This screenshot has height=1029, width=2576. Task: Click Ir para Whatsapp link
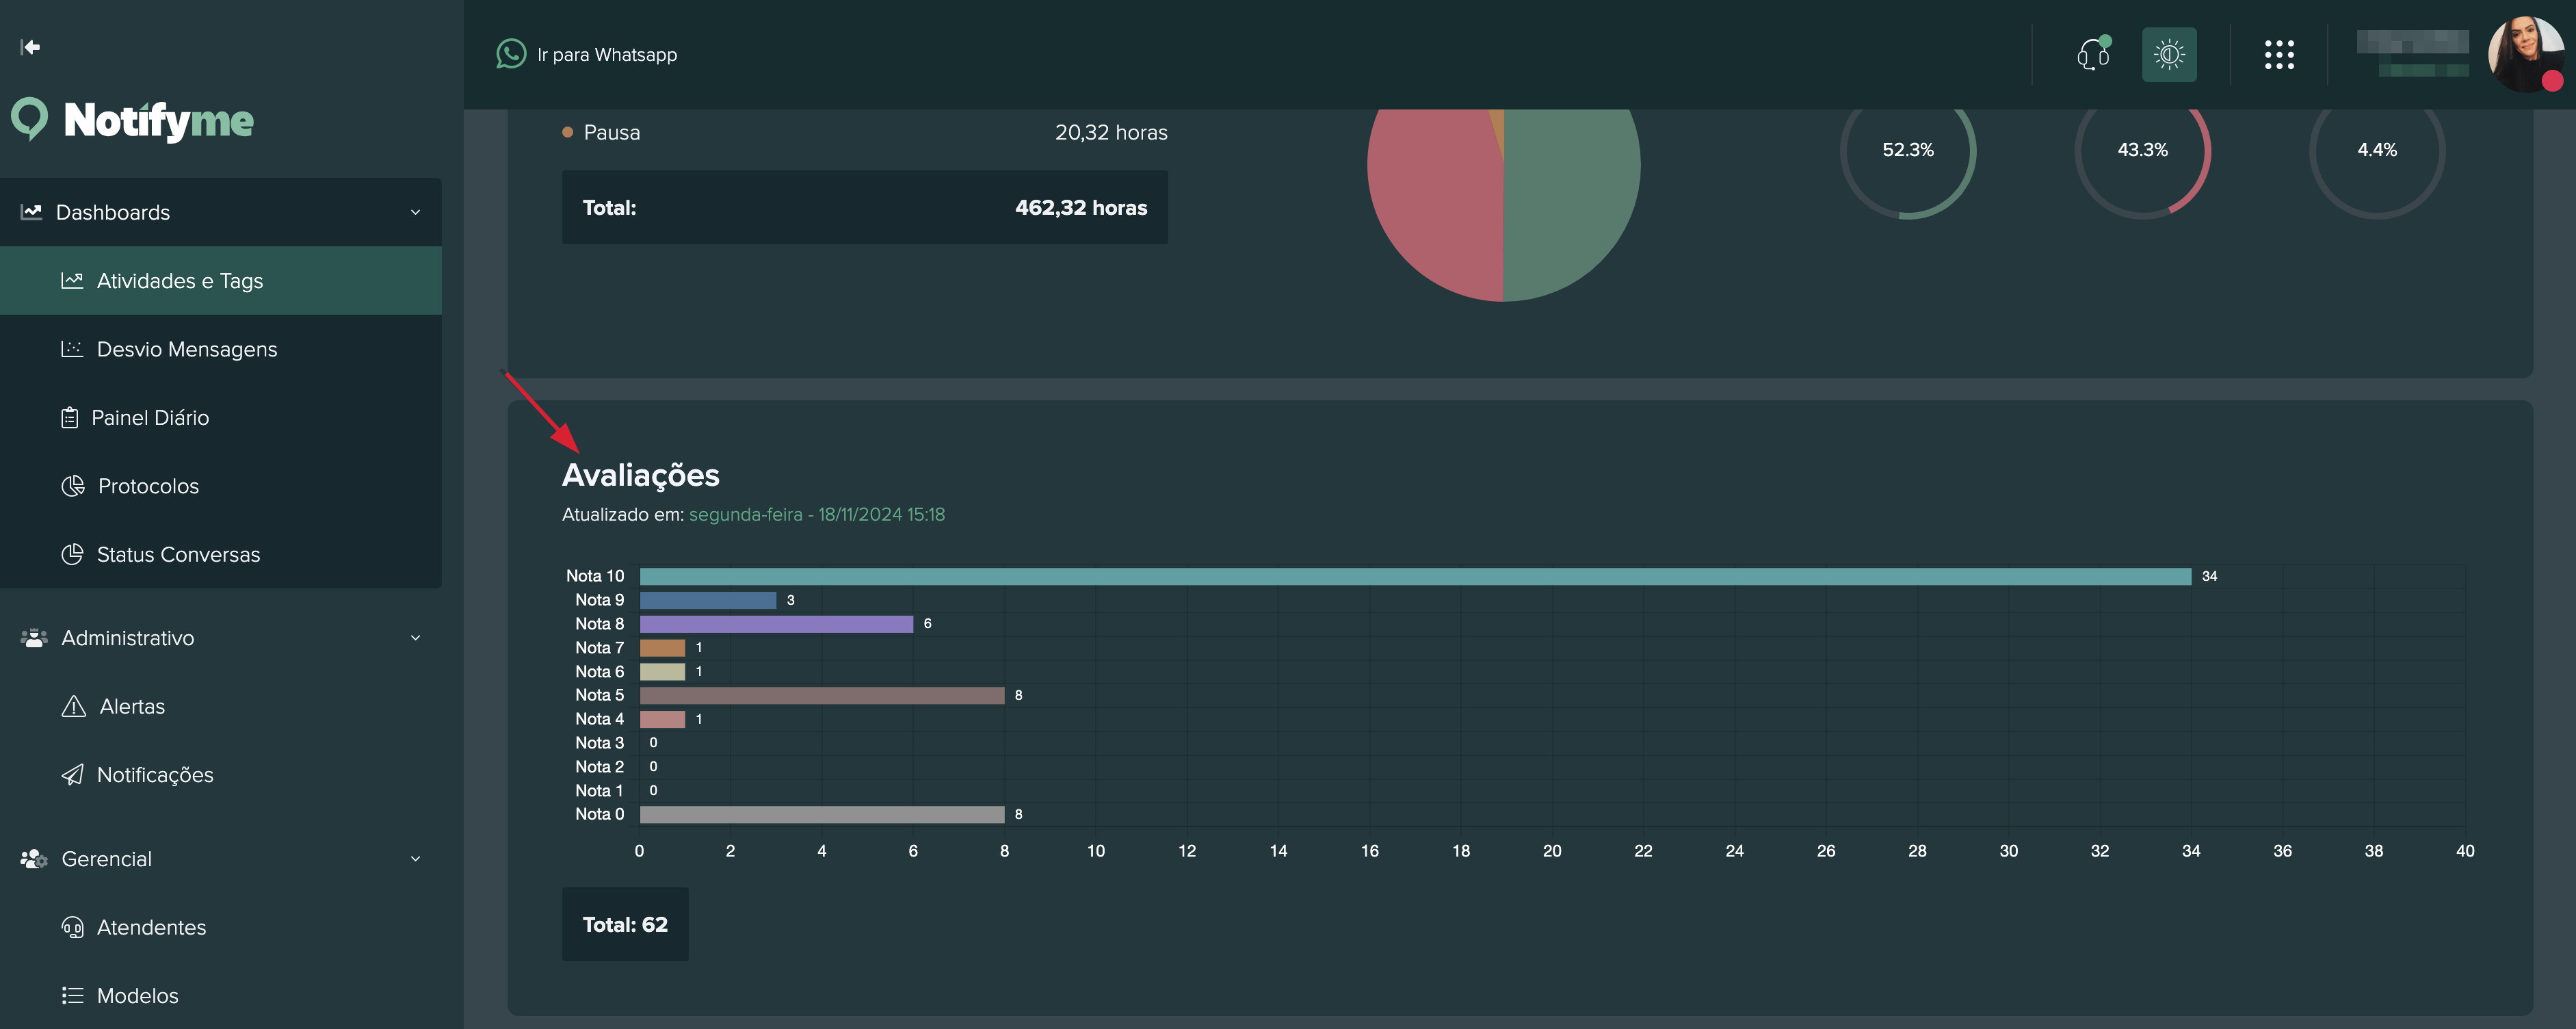click(606, 55)
